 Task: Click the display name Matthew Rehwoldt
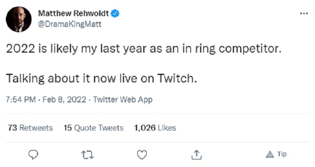click(x=73, y=14)
